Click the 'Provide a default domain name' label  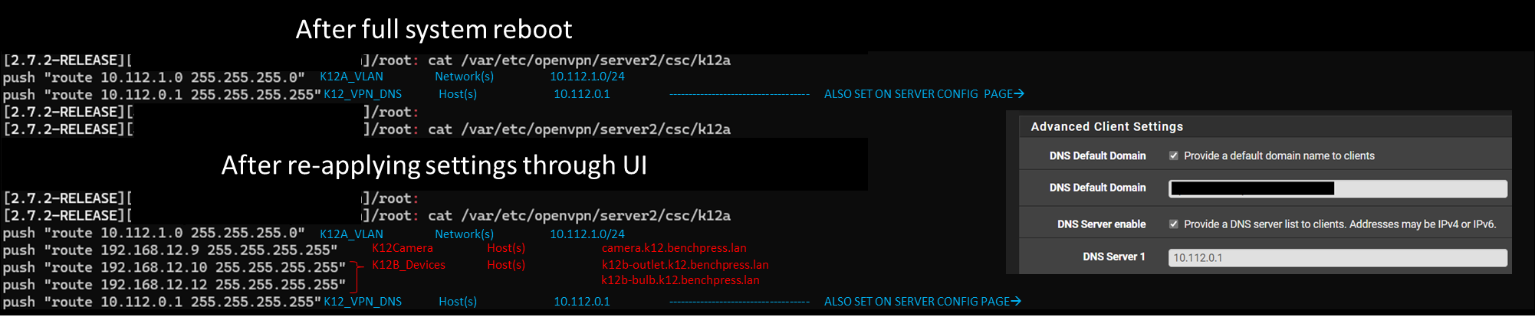pos(1279,155)
